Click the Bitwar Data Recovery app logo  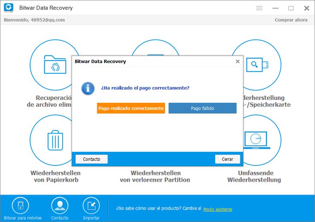coord(9,8)
